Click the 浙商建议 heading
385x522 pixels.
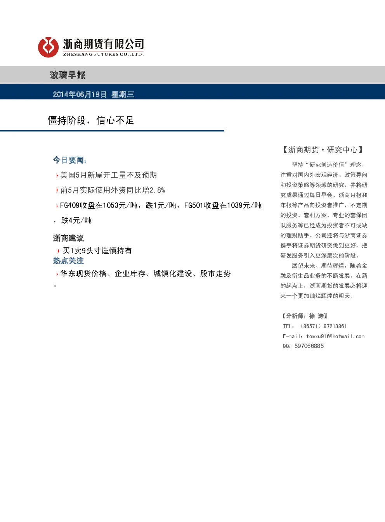pos(68,238)
